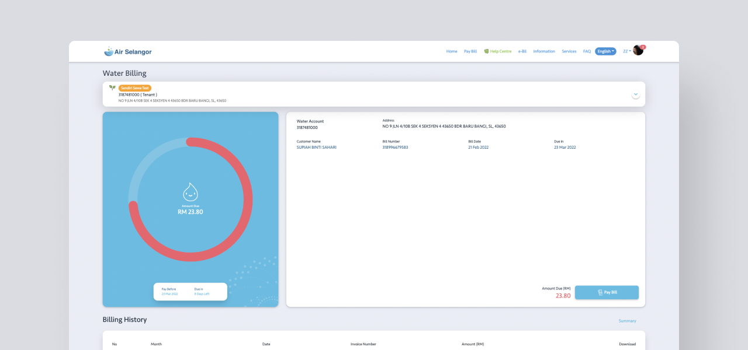Expand the account details chevron
This screenshot has height=350, width=748.
635,94
